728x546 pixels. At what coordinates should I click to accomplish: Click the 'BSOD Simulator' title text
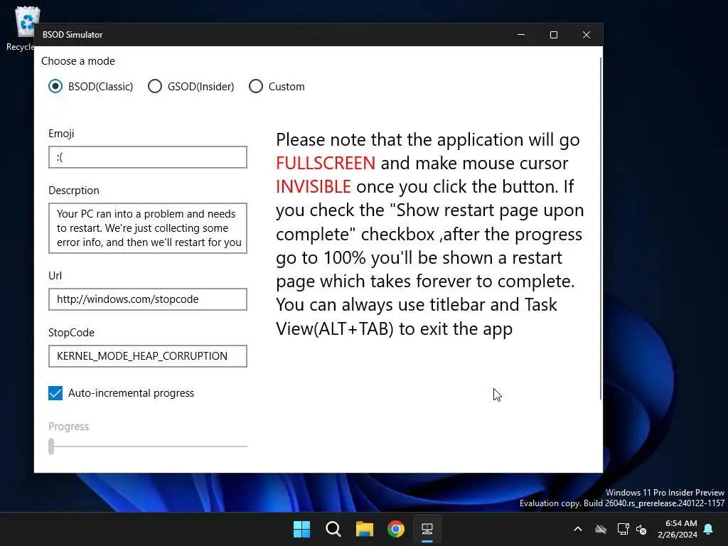73,35
